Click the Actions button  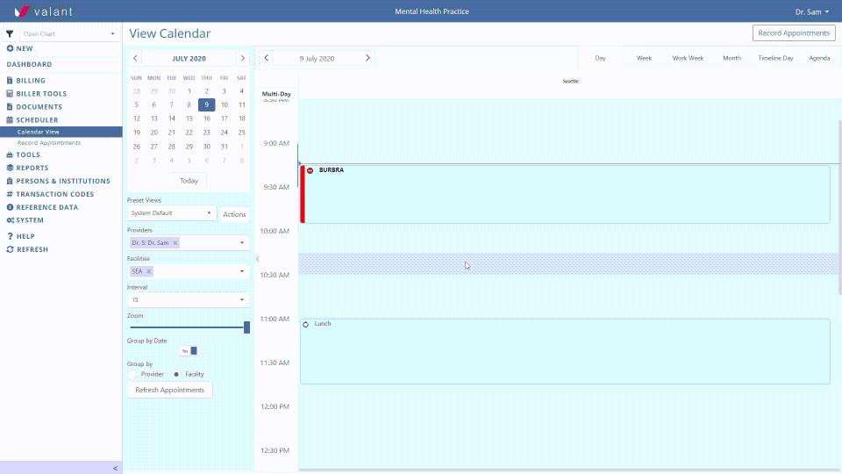(234, 214)
